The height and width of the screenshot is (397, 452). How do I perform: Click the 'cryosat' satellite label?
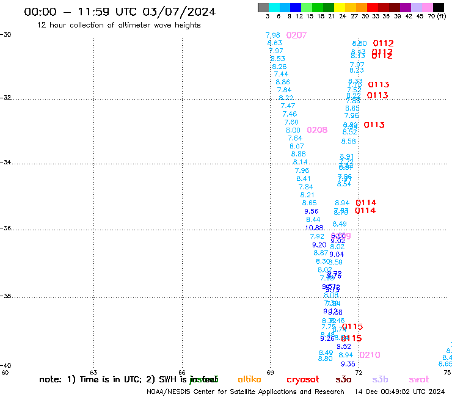pos(303,380)
